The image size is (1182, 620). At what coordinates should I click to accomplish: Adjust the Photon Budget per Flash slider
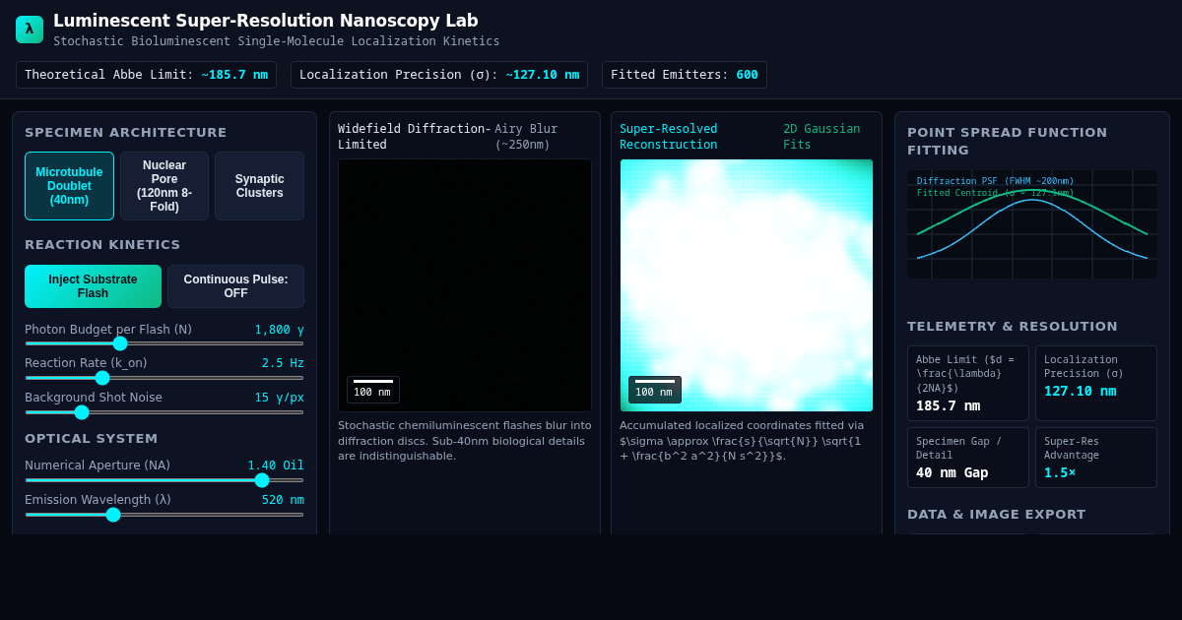pos(164,343)
